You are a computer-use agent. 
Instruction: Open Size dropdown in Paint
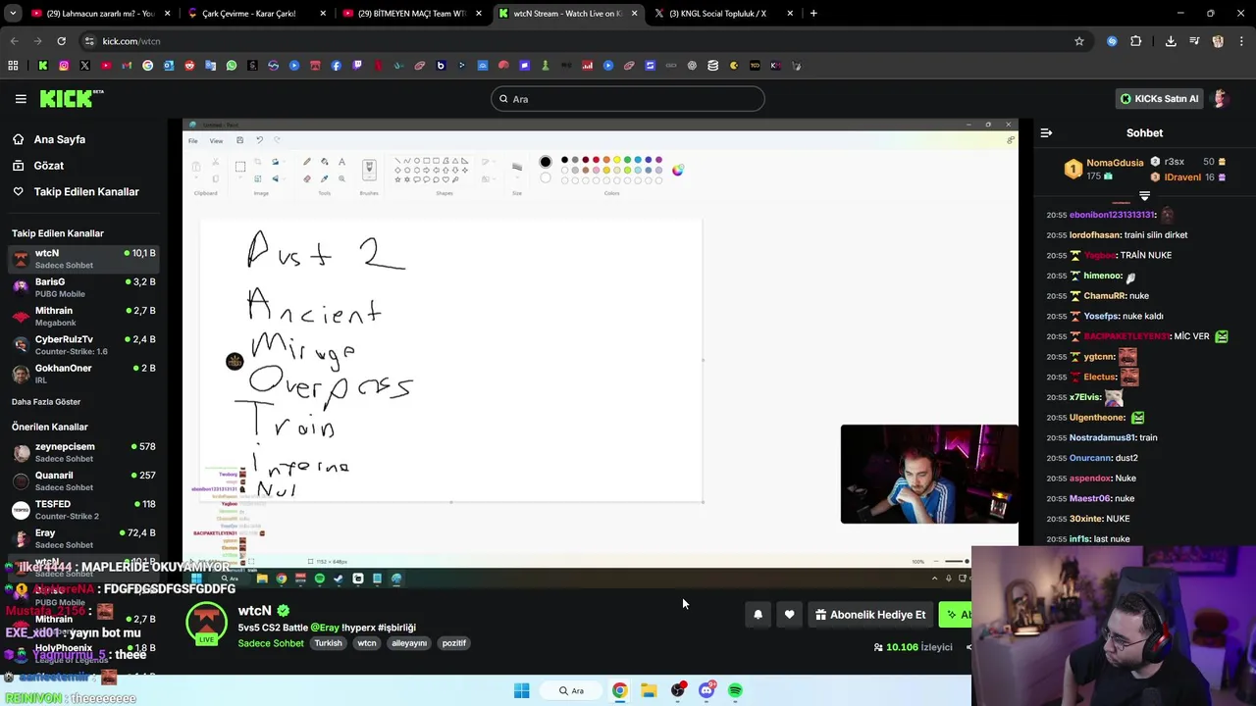[x=517, y=171]
